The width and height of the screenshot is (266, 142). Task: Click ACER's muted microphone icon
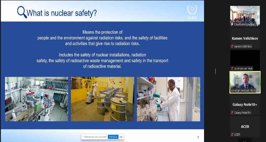tap(232, 135)
